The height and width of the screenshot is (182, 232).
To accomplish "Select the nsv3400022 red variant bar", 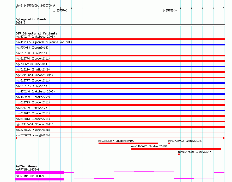I will [176, 149].
